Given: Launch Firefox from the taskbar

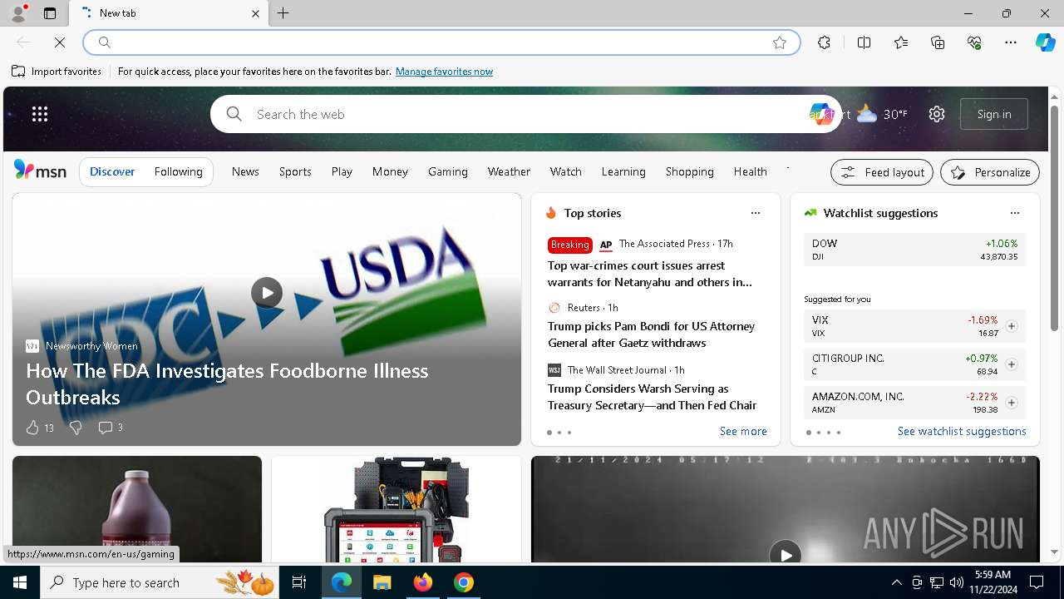Looking at the screenshot, I should pyautogui.click(x=423, y=582).
